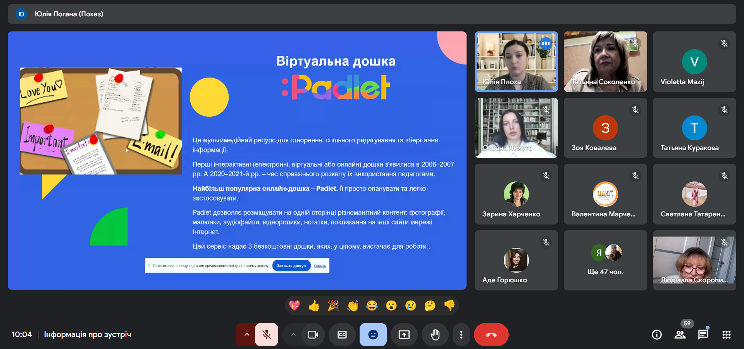The width and height of the screenshot is (744, 349).
Task: Click muted mic icon on Зоя Ковалева tile
Action: [x=635, y=110]
